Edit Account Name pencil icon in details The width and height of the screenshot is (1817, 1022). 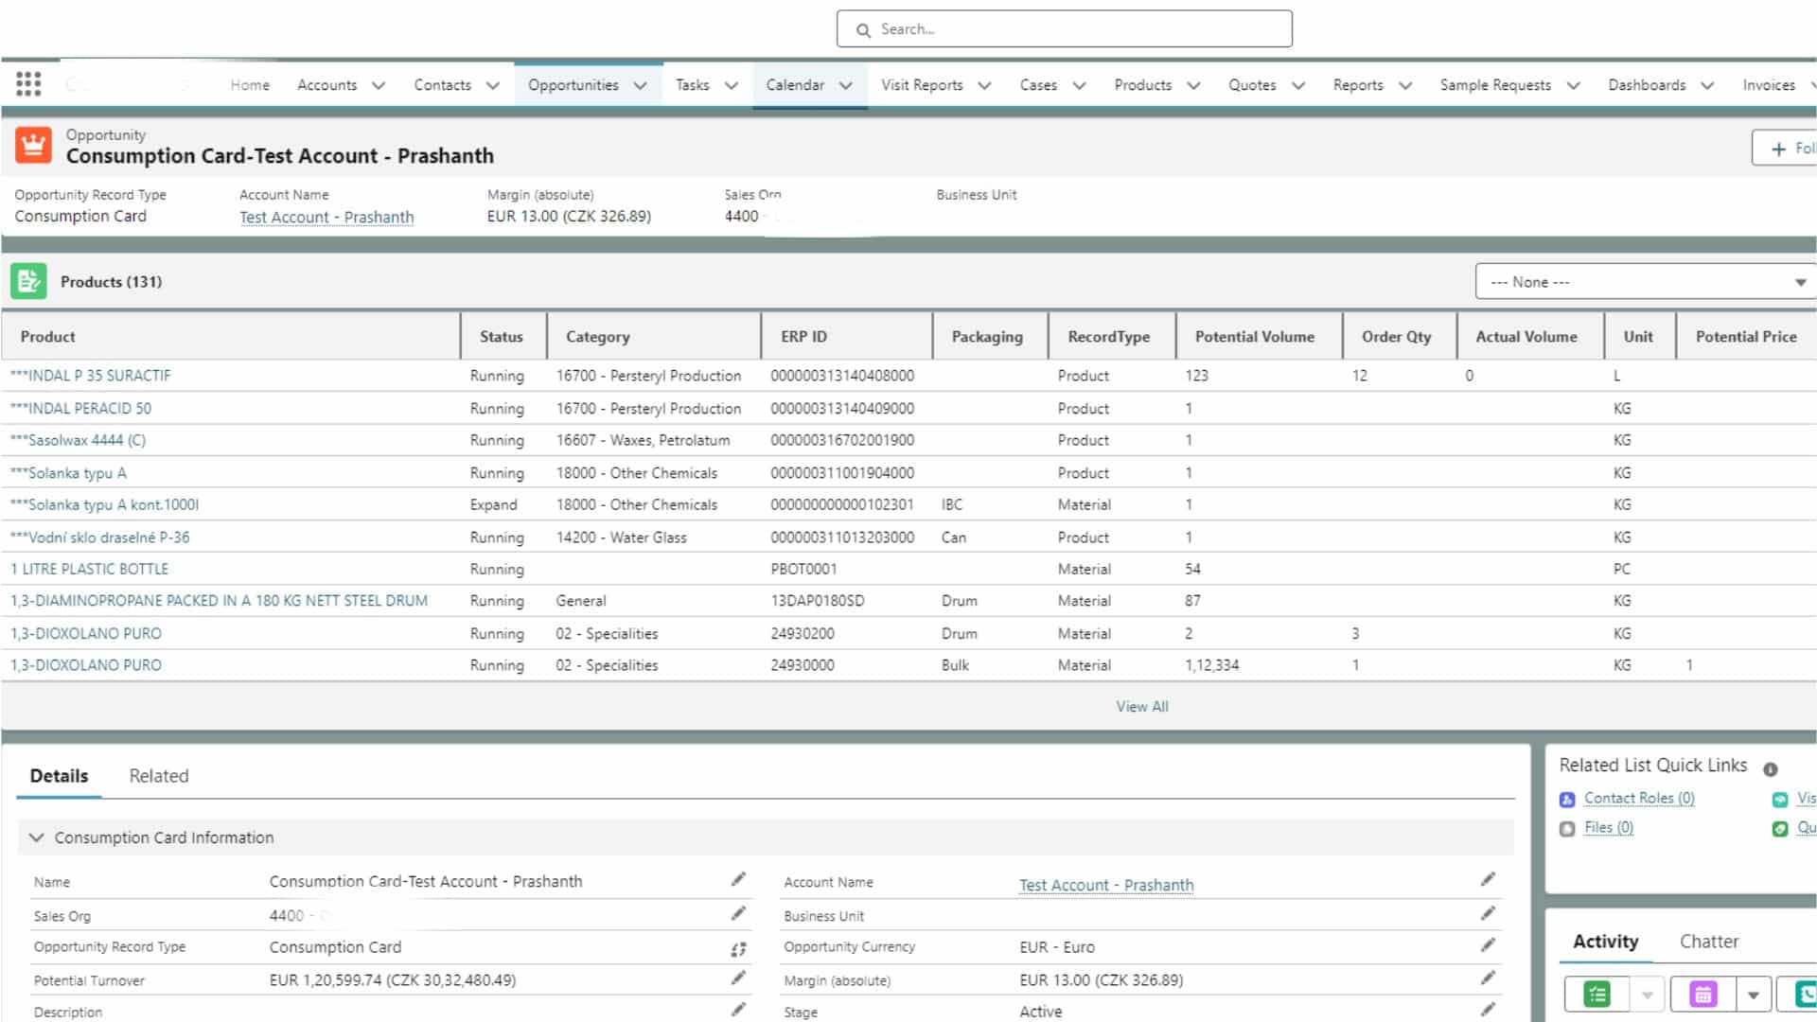tap(1488, 880)
